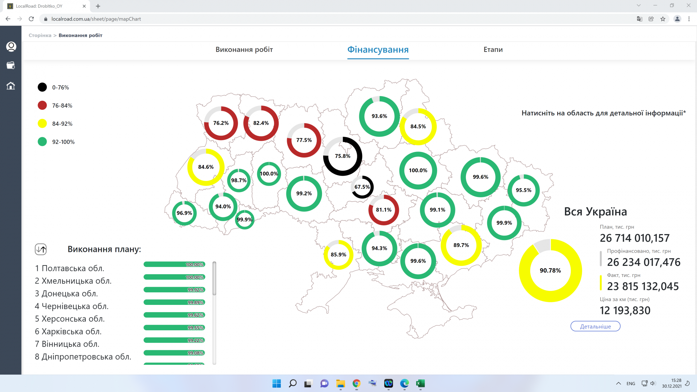This screenshot has height=392, width=697.
Task: Go to home icon in sidebar
Action: (x=11, y=86)
